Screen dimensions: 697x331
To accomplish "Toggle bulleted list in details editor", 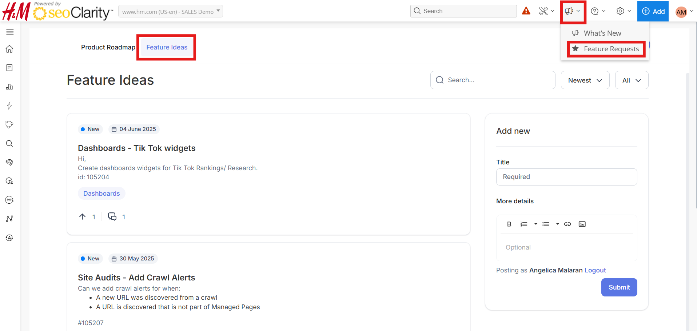I will pyautogui.click(x=546, y=224).
